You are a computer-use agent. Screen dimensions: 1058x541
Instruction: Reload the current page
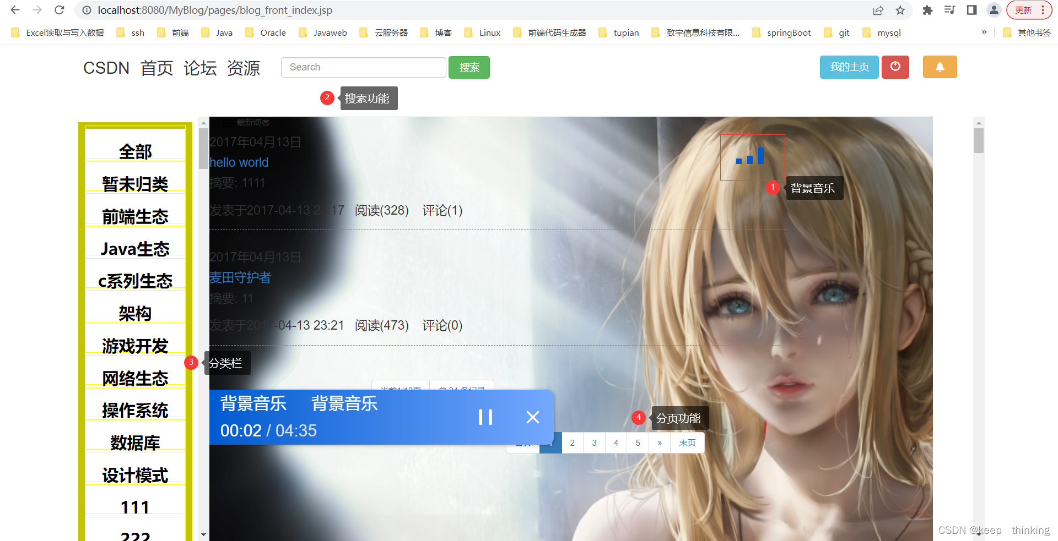point(60,10)
